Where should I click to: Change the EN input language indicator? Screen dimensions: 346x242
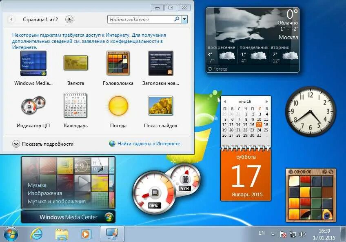pos(262,233)
